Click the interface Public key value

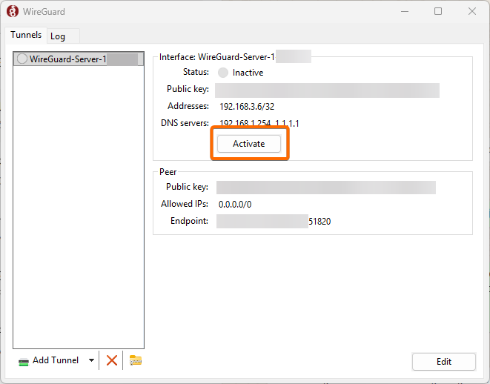pos(327,90)
